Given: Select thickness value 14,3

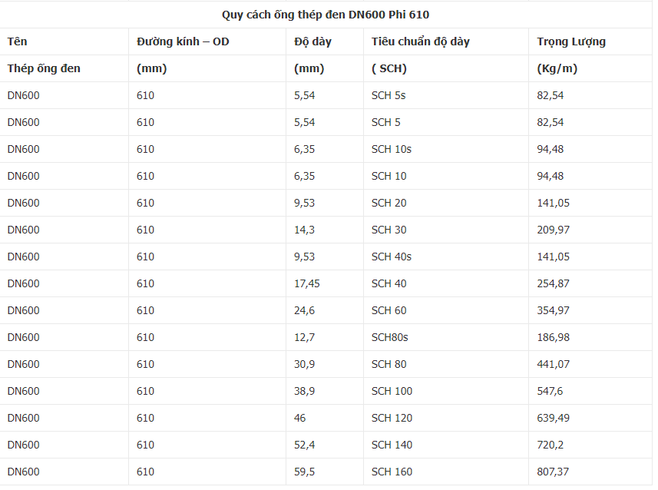Looking at the screenshot, I should tap(304, 230).
